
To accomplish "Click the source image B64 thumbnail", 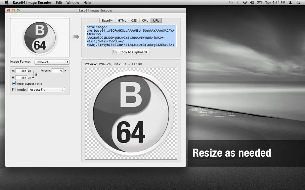I will click(x=40, y=38).
